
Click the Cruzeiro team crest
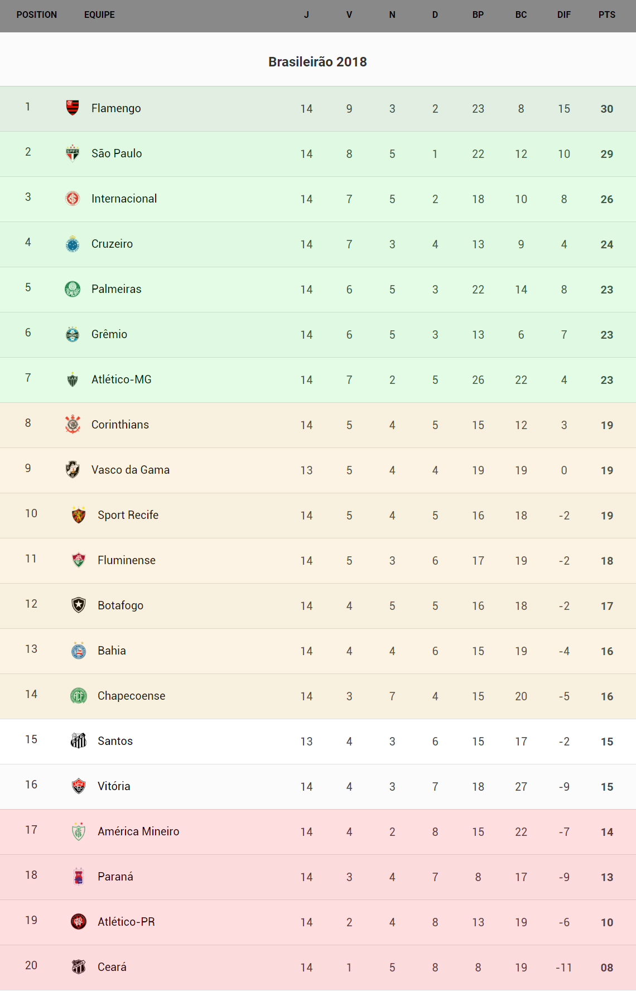click(x=73, y=243)
